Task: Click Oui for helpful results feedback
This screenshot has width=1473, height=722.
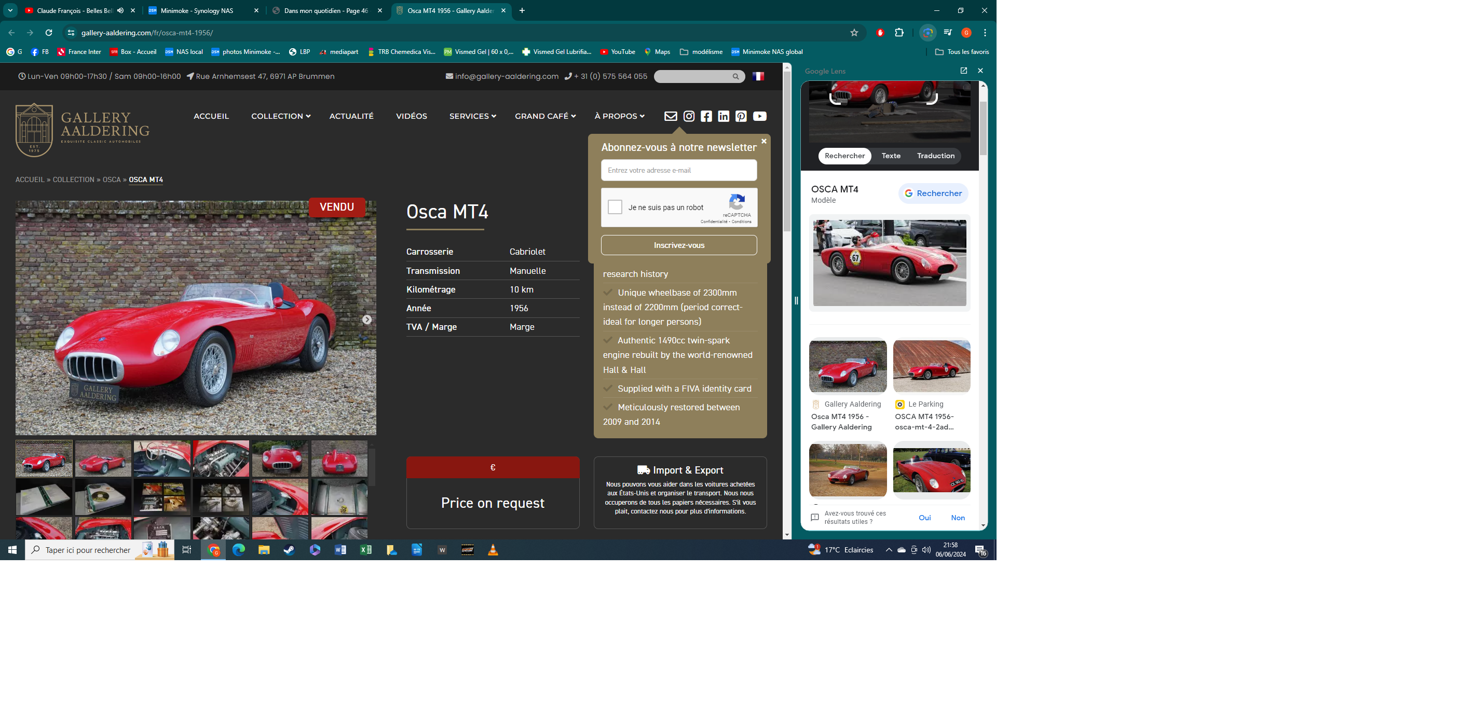Action: (x=924, y=518)
